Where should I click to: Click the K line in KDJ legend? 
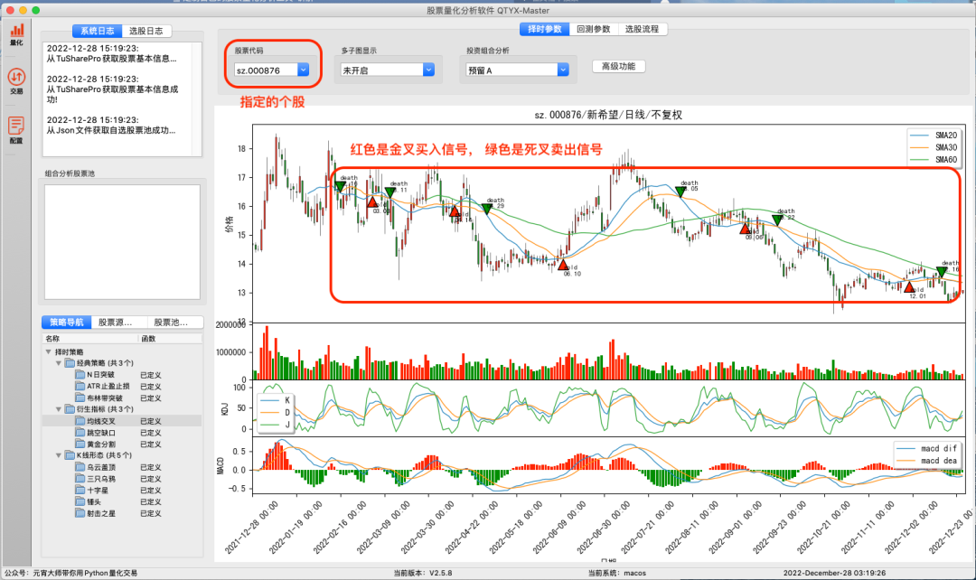point(275,400)
